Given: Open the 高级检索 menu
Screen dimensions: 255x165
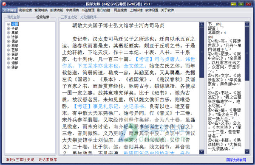Looking at the screenshot, I should pyautogui.click(x=25, y=10).
